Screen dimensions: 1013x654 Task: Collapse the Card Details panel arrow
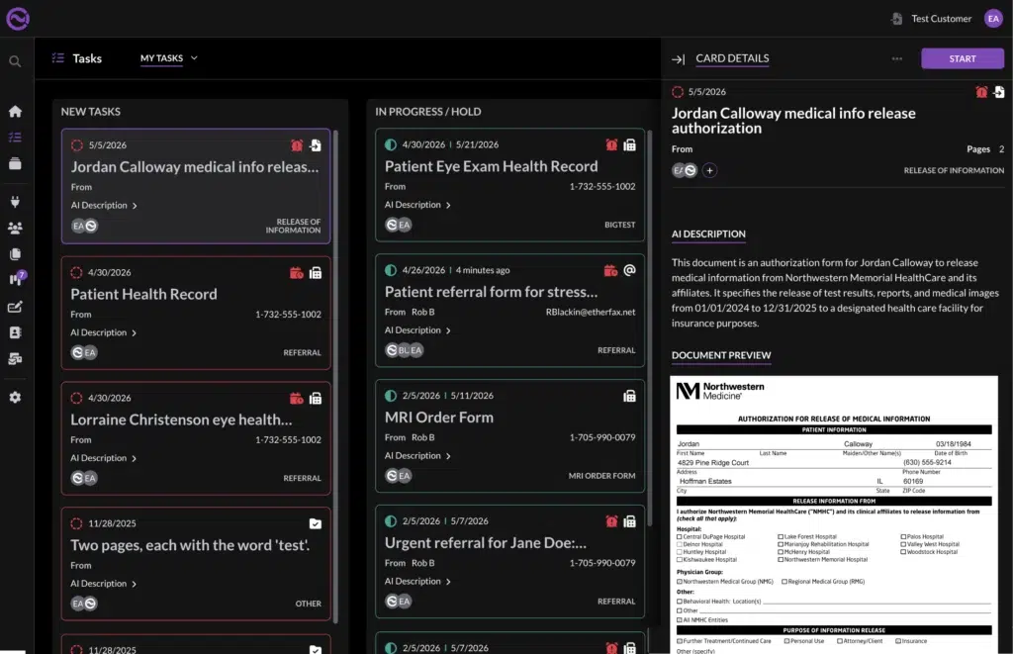(x=678, y=59)
